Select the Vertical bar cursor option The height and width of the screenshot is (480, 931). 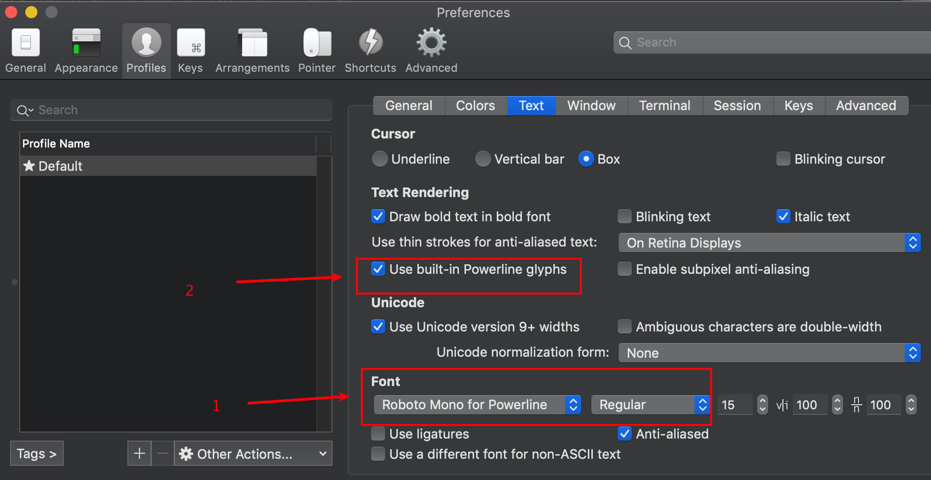tap(483, 159)
